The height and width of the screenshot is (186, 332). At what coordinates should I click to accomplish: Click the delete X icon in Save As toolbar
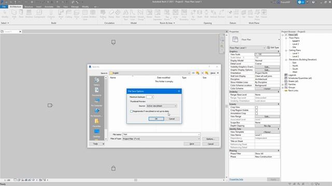tap(202, 73)
